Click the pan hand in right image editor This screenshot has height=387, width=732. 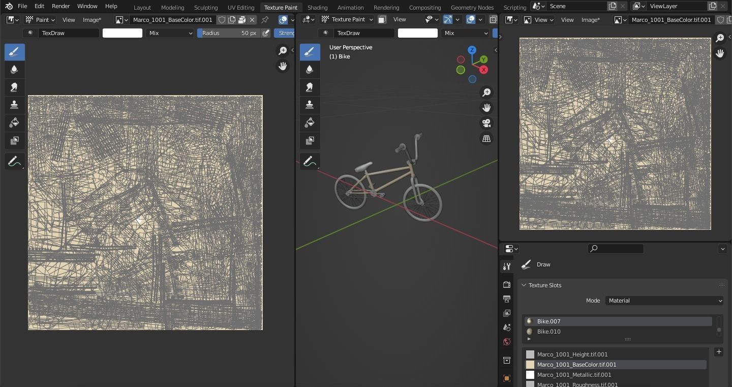coord(720,53)
